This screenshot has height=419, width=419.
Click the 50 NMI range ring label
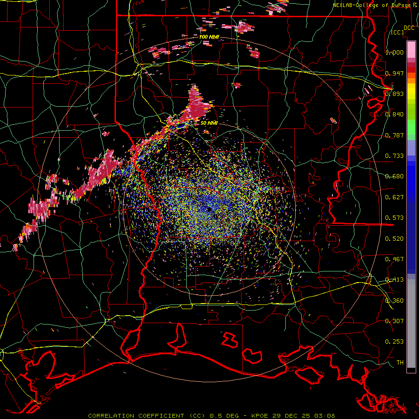[x=209, y=123]
